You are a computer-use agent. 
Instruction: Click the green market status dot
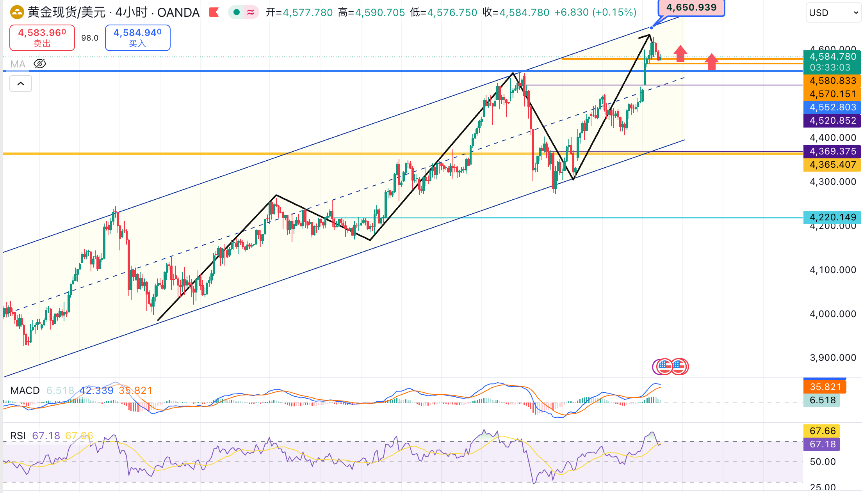pos(236,12)
